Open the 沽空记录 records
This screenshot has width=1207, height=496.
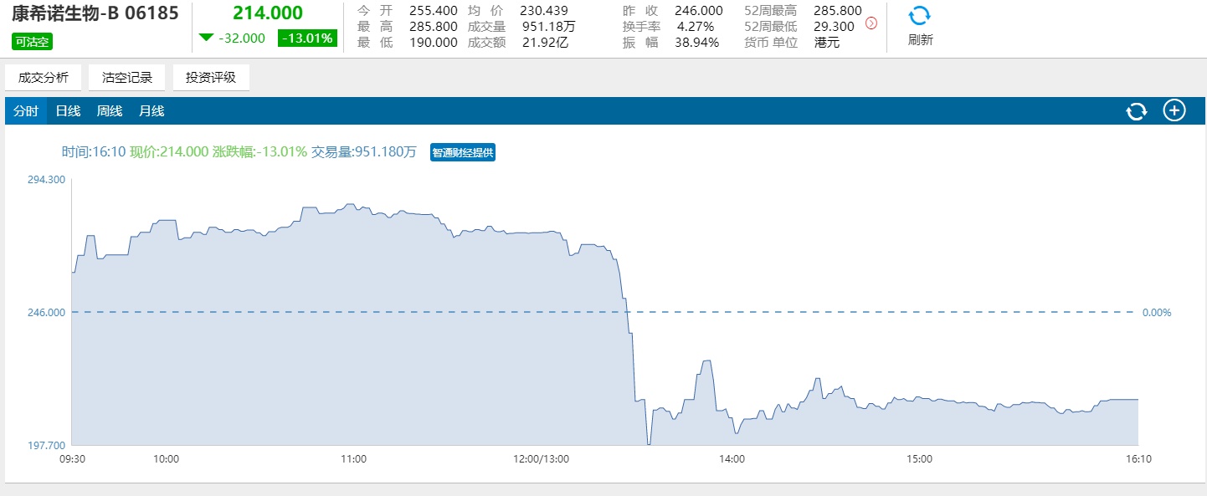point(127,78)
